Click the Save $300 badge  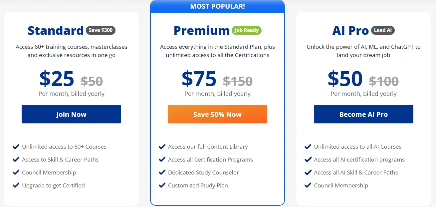click(x=101, y=30)
